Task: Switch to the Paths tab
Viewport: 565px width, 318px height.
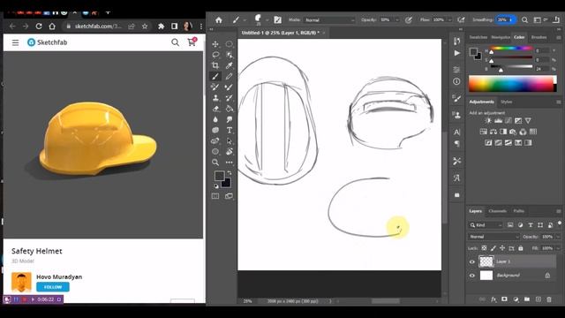Action: 518,211
